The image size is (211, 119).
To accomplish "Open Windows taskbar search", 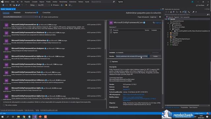I will pos(8,117).
